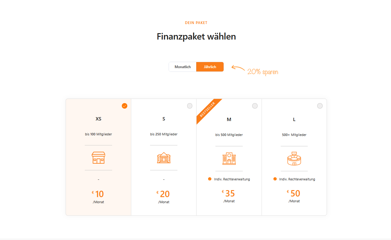This screenshot has height=240, width=391.
Task: Select the S package radio button
Action: [x=190, y=106]
